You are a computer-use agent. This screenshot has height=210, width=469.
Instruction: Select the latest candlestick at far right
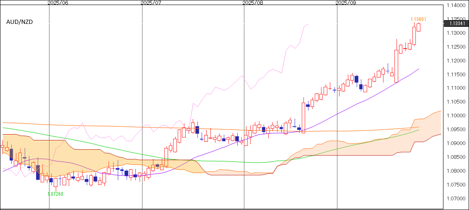click(419, 27)
